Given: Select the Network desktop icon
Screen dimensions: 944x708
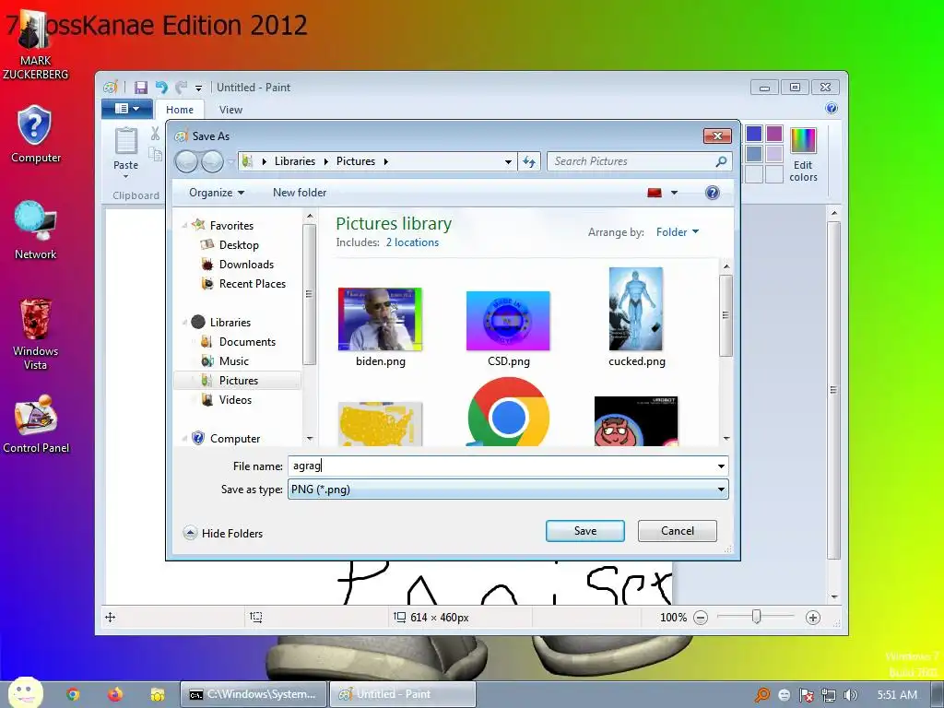Looking at the screenshot, I should click(x=36, y=230).
